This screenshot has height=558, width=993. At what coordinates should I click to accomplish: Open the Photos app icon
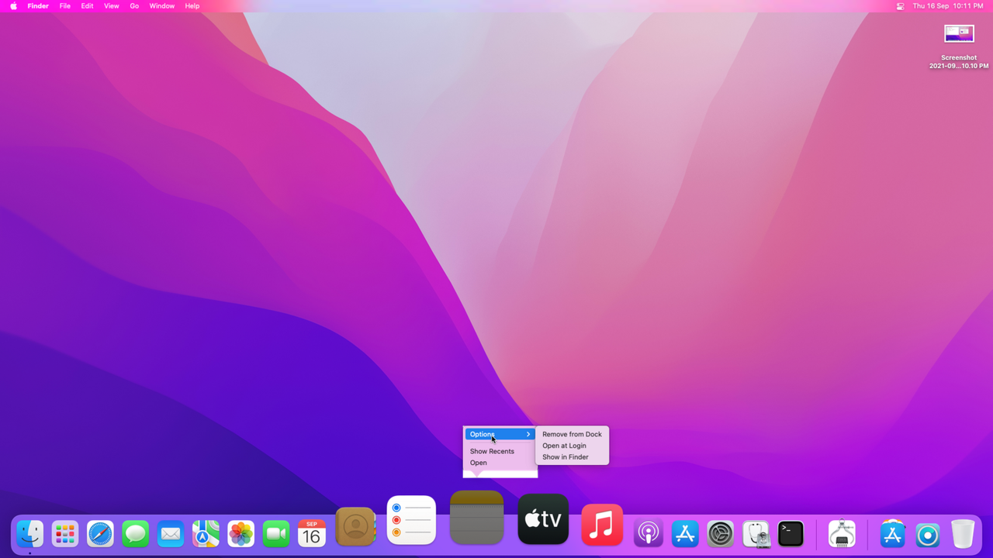[241, 533]
